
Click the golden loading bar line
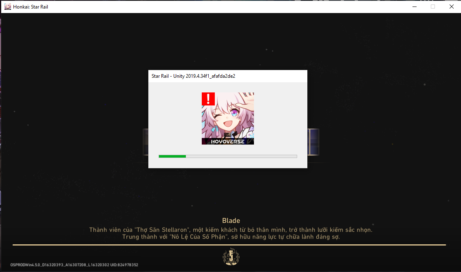point(229,245)
